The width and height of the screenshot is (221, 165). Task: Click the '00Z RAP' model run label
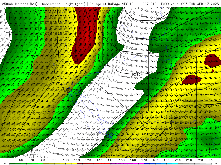tap(149, 4)
